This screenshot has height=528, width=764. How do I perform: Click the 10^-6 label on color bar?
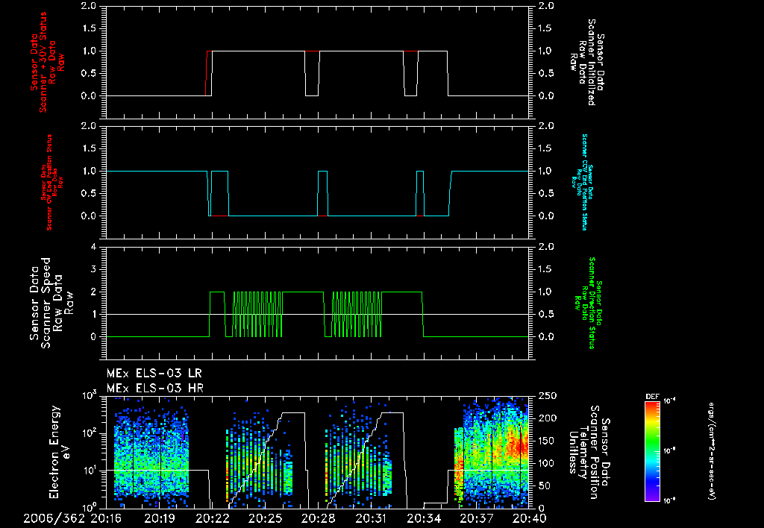pyautogui.click(x=670, y=500)
